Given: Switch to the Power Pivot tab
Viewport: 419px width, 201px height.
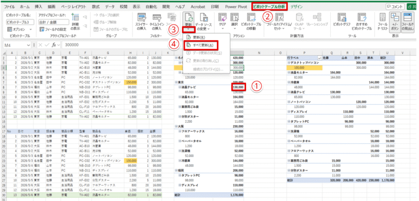Looking at the screenshot, I should click(x=236, y=7).
